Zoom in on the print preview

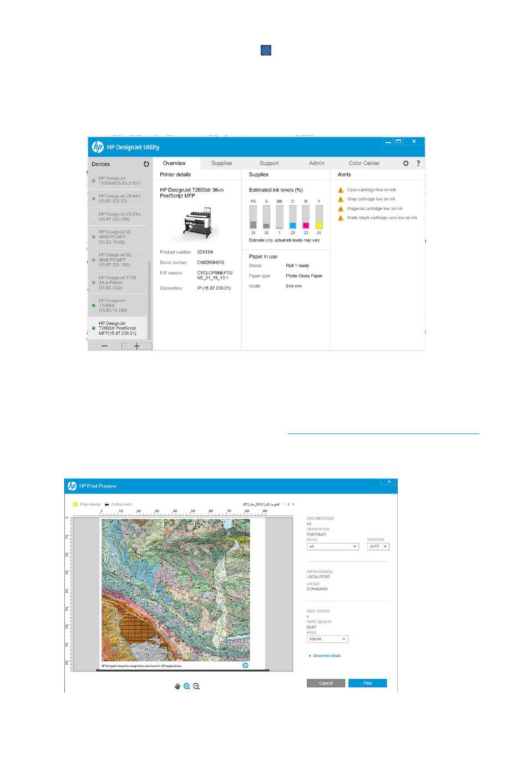[187, 686]
